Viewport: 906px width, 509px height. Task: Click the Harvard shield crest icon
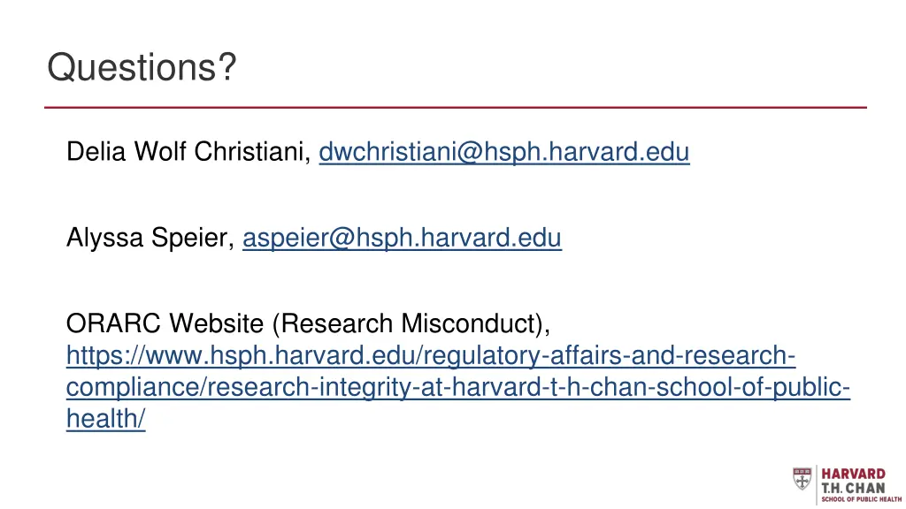[x=802, y=479]
